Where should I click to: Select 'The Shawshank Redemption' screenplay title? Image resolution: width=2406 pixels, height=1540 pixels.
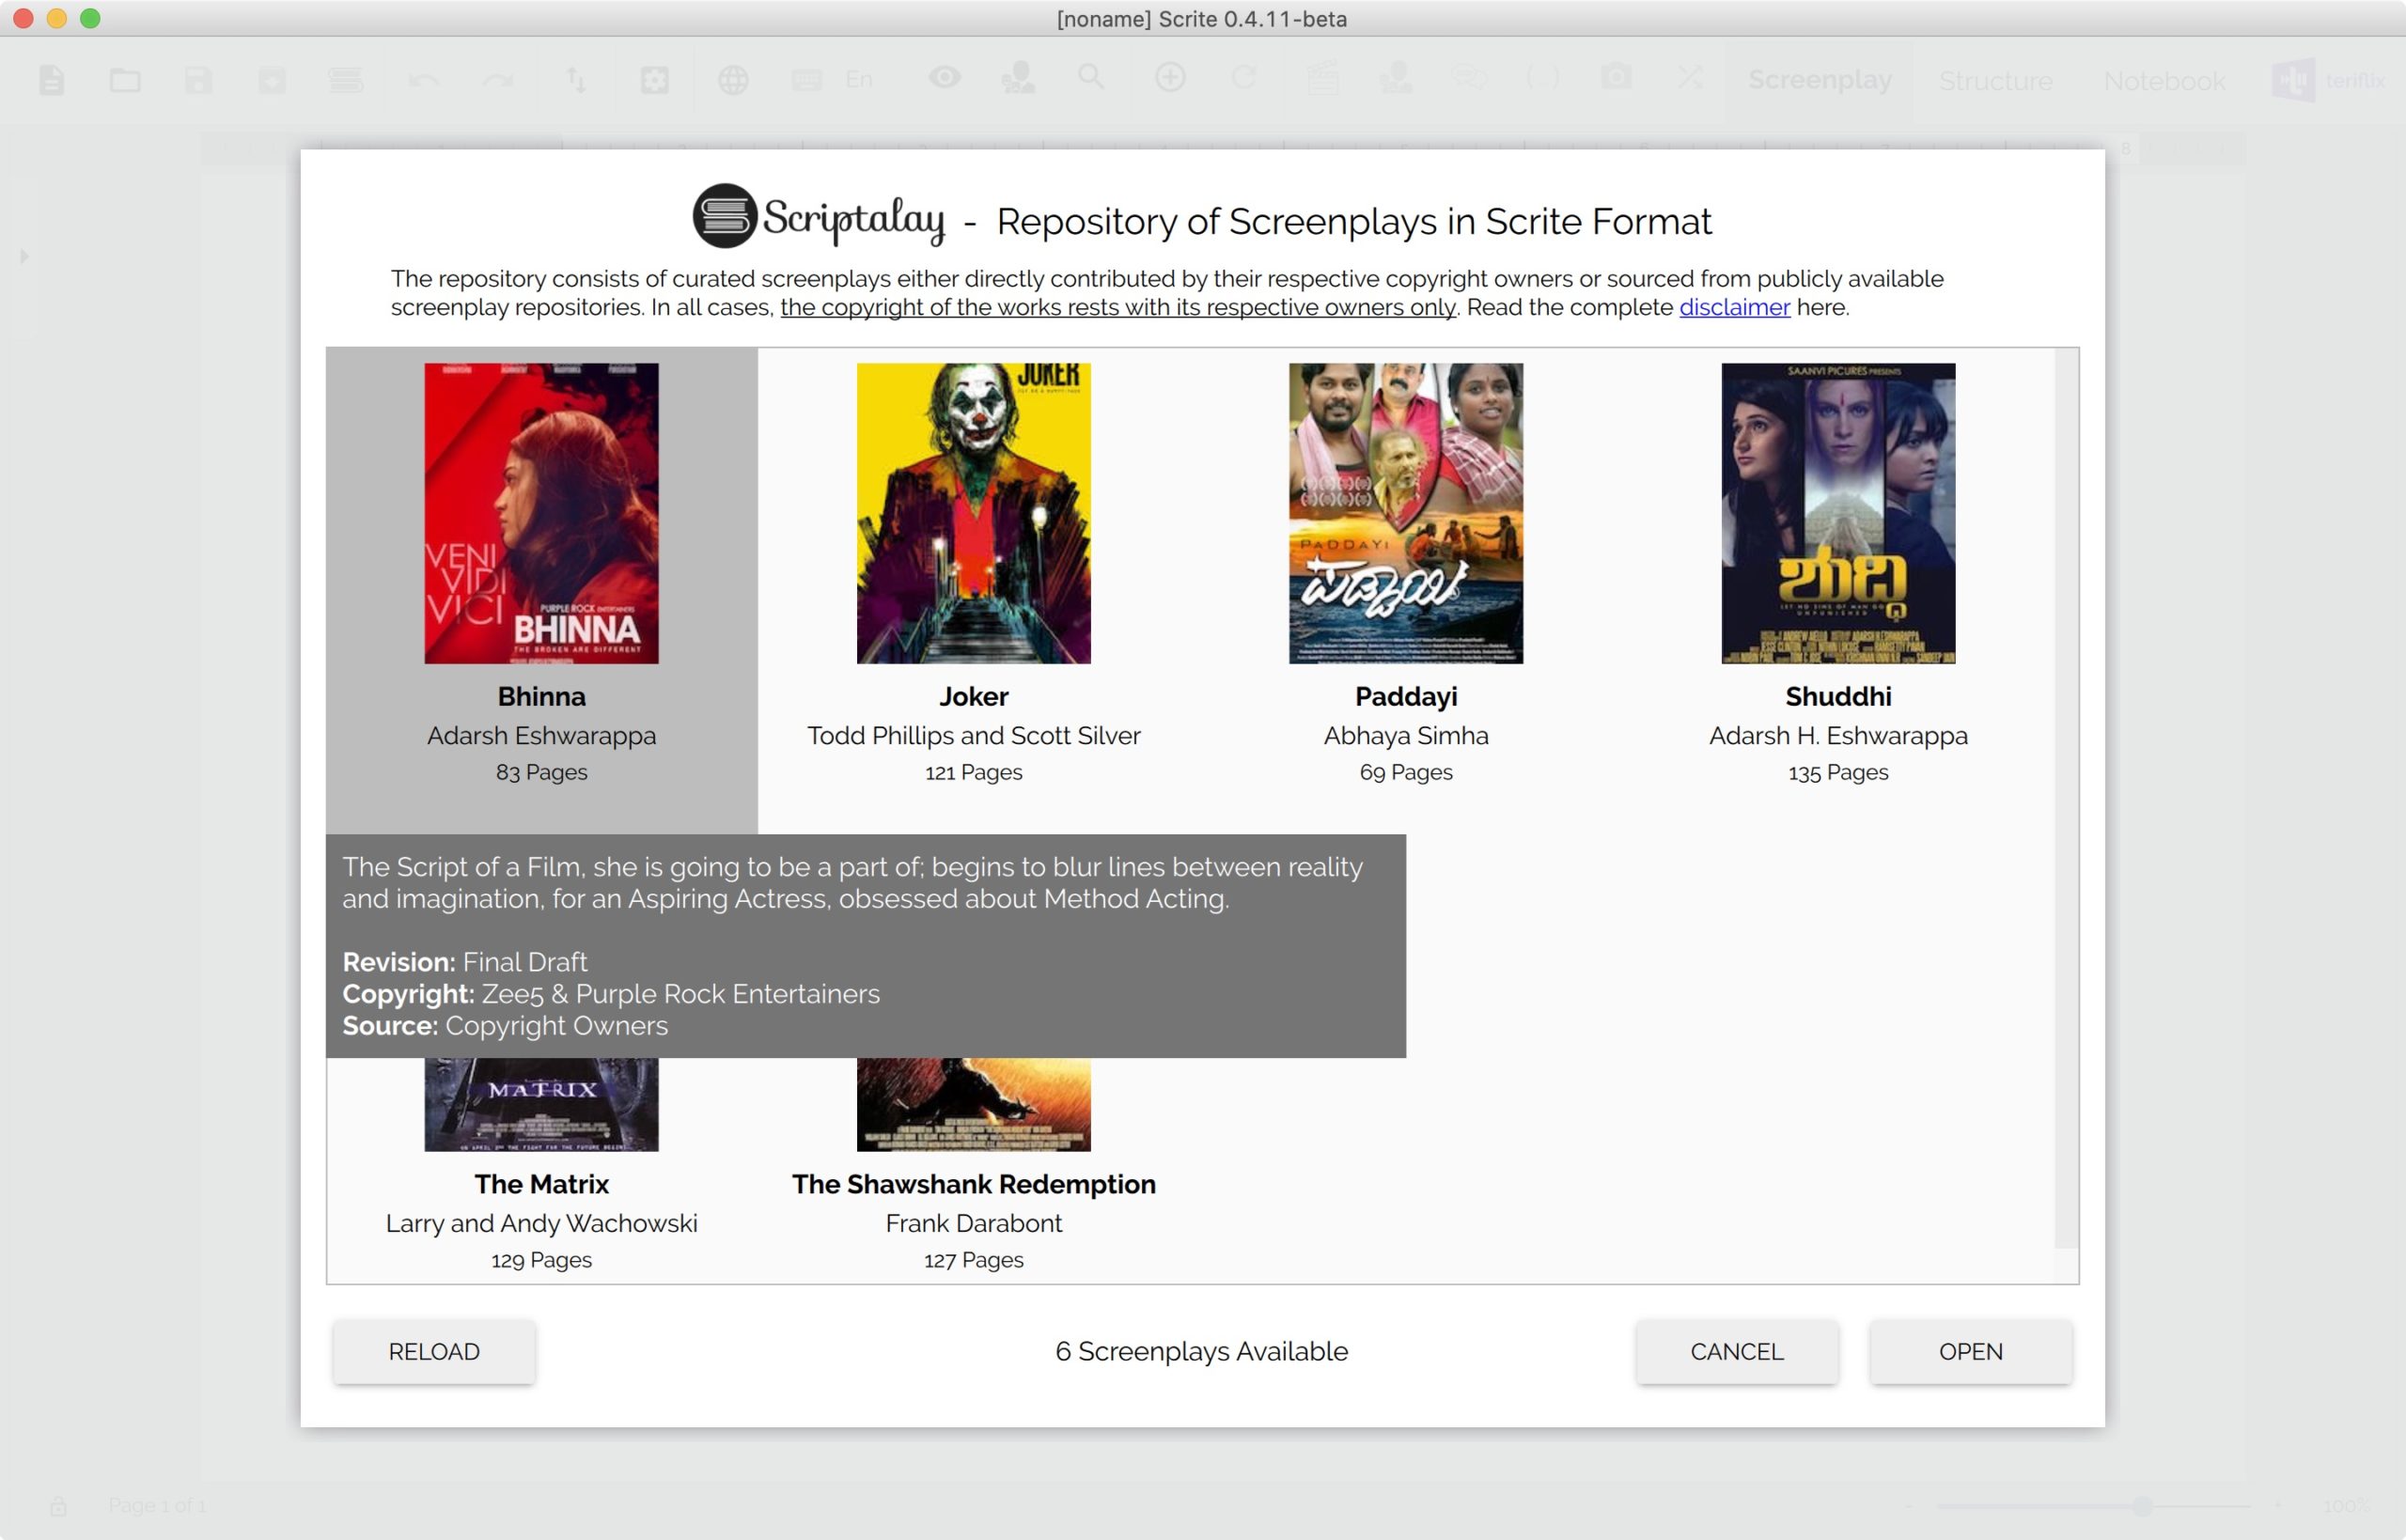(x=973, y=1184)
